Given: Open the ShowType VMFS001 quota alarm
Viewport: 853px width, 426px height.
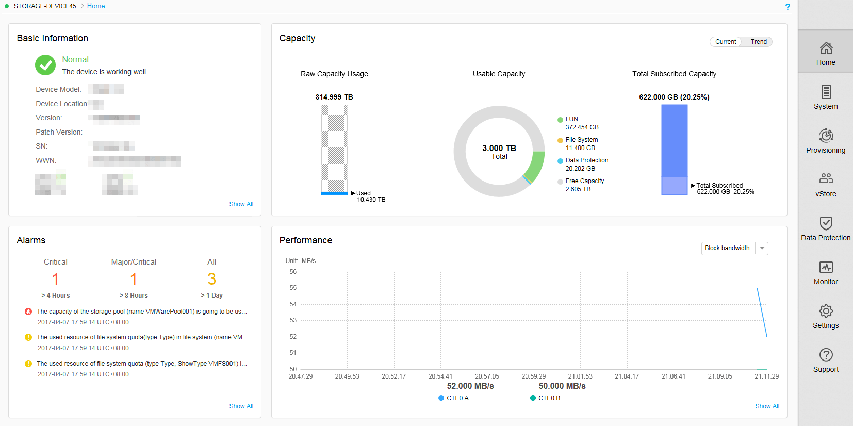Looking at the screenshot, I should pyautogui.click(x=142, y=364).
